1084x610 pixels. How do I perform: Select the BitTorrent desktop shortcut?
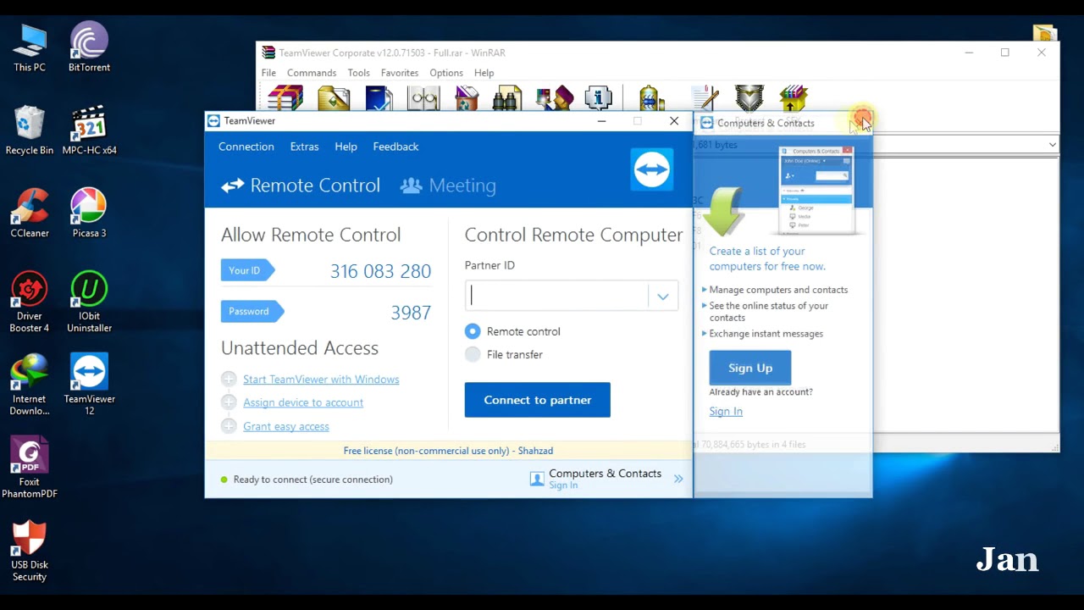coord(89,48)
